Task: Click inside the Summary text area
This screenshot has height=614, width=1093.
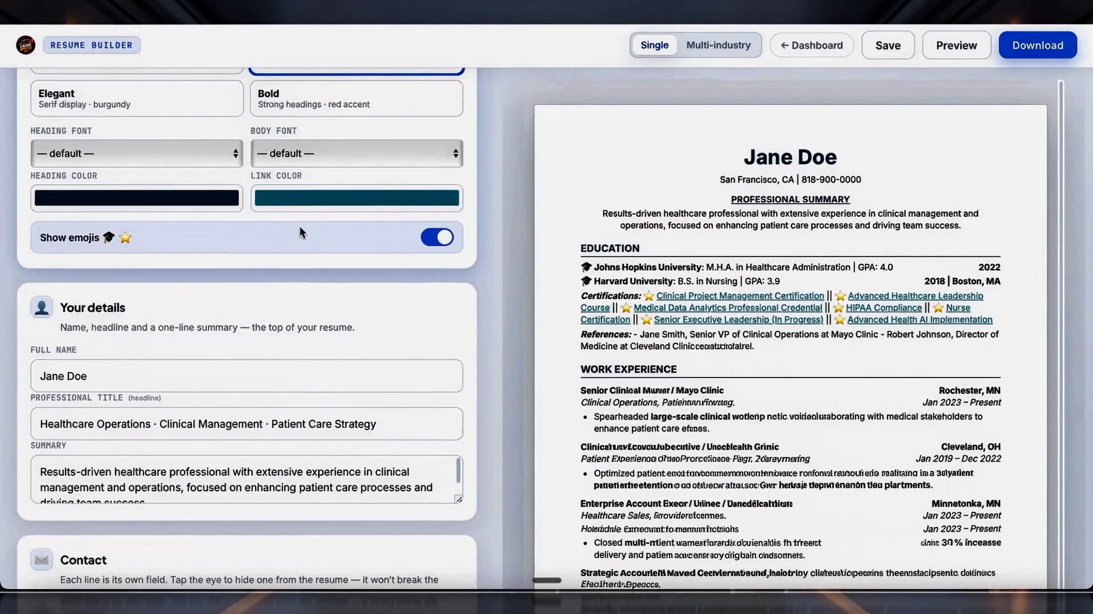Action: click(x=247, y=479)
